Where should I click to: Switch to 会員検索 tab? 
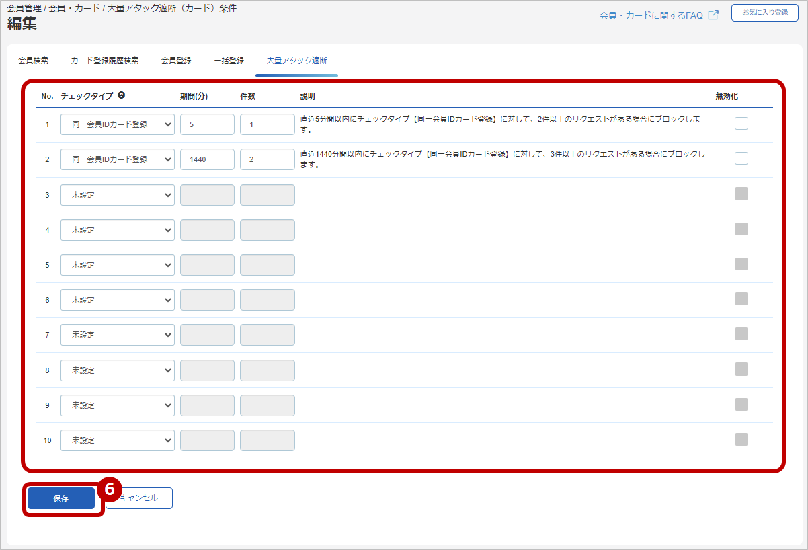click(x=33, y=61)
